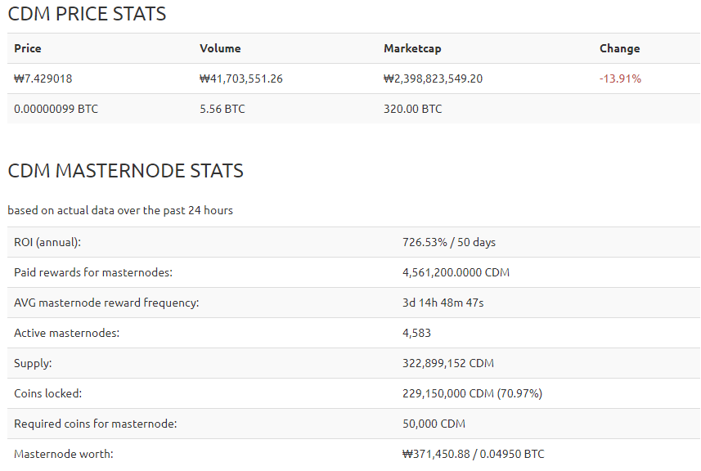Click the Change column header
The image size is (701, 471).
[619, 48]
